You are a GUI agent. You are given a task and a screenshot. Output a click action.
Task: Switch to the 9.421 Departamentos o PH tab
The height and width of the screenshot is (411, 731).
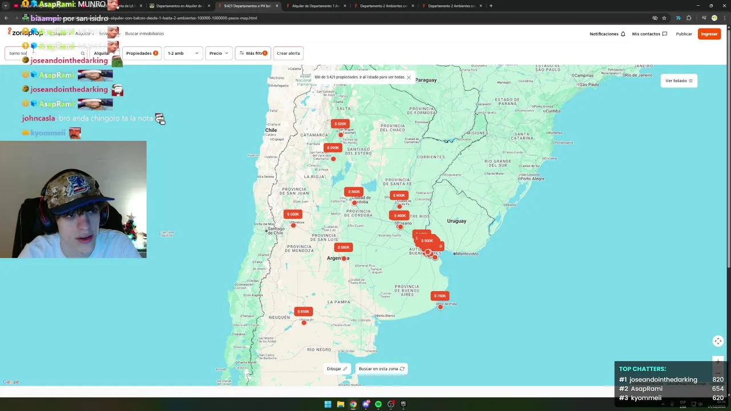(247, 6)
